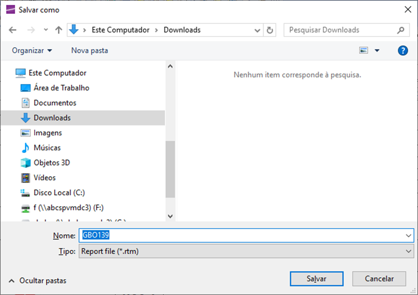Select Disco Local (C:) drive
The width and height of the screenshot is (418, 295).
(59, 193)
